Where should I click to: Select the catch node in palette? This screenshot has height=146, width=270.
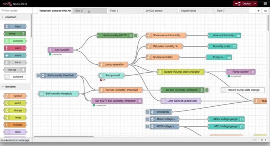[x=15, y=48]
